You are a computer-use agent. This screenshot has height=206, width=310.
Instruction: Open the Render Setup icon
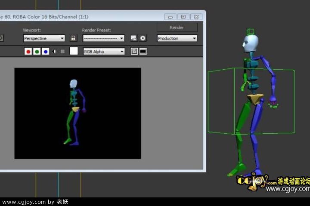coord(134,38)
